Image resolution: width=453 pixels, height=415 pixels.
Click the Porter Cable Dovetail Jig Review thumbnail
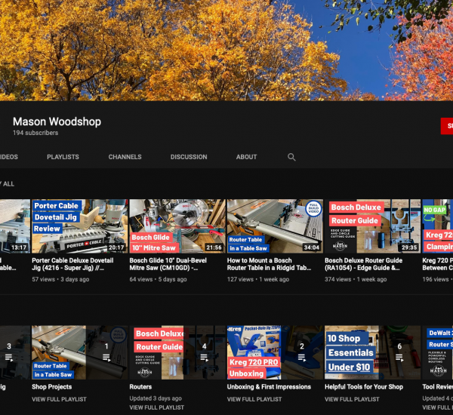(x=79, y=226)
